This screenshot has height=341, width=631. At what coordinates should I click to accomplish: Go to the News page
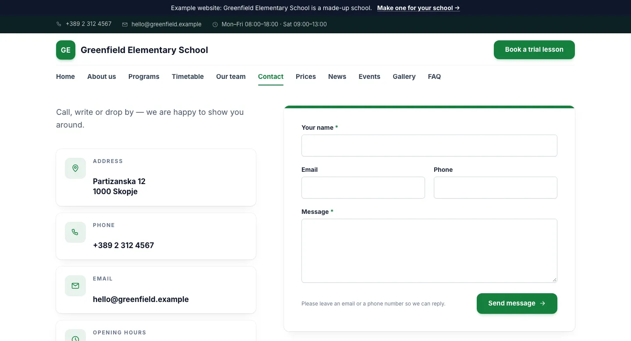click(337, 77)
